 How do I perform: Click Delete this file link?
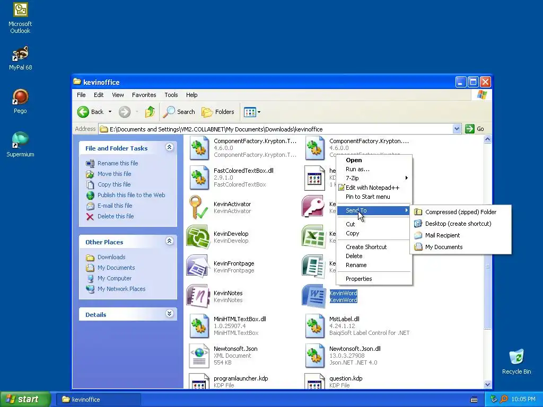(x=116, y=216)
